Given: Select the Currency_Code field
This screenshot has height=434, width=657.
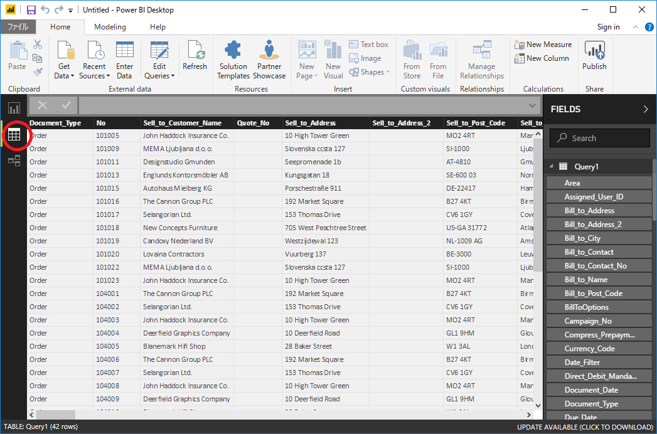Looking at the screenshot, I should (x=599, y=349).
